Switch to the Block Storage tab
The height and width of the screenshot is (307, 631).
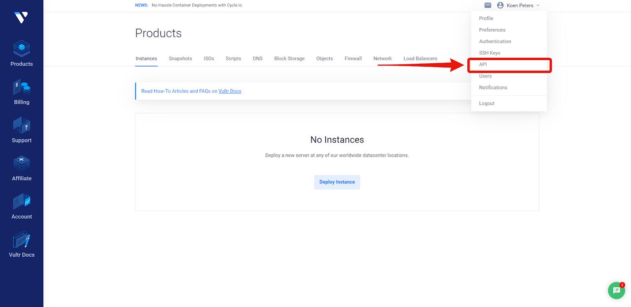click(289, 59)
